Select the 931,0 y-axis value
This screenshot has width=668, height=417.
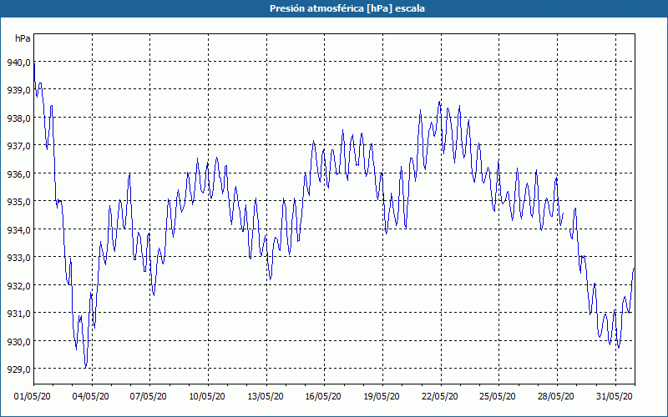point(18,314)
